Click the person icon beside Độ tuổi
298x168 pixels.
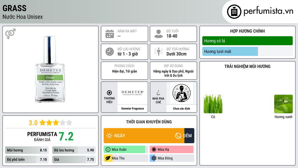click(x=159, y=34)
